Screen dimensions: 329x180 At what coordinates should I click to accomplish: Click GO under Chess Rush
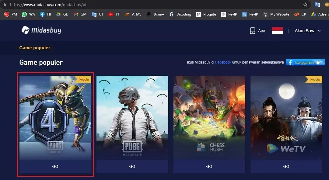click(x=209, y=167)
